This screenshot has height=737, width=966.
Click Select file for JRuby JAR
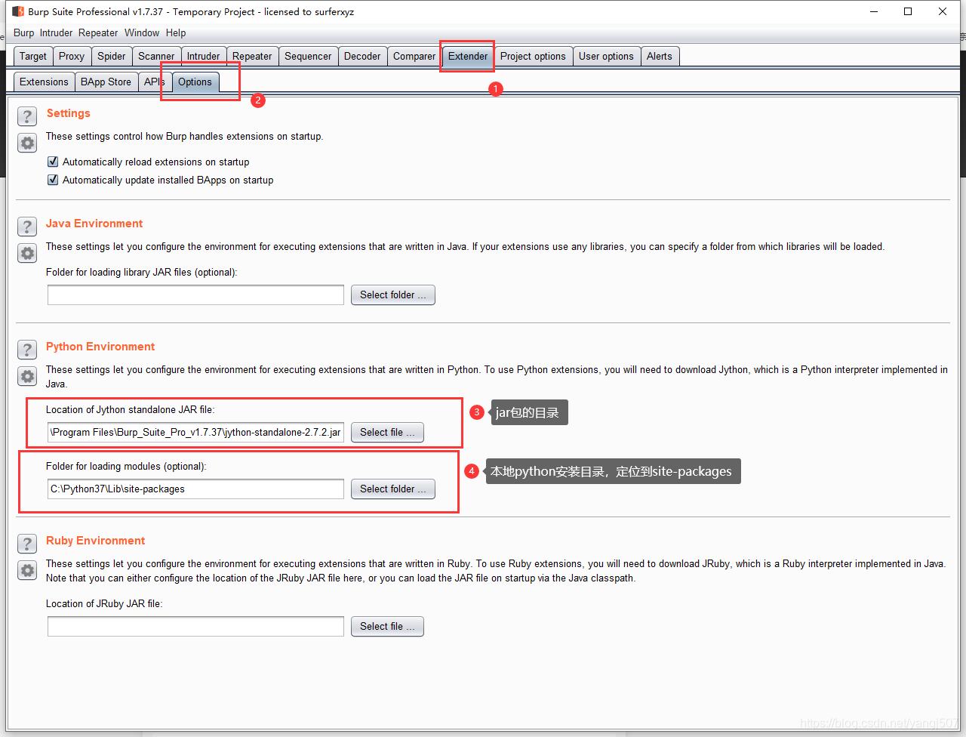pyautogui.click(x=387, y=626)
